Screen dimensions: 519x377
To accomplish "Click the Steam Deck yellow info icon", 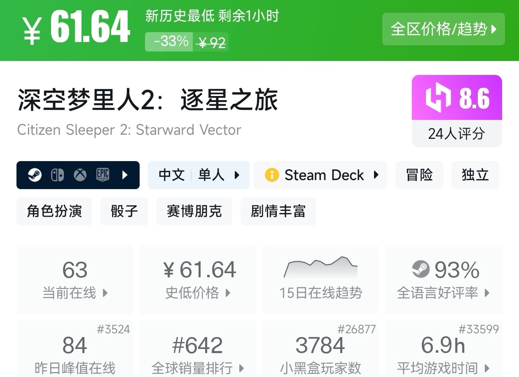I will (272, 175).
